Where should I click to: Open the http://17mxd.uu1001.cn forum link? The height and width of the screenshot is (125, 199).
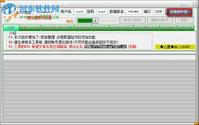(106, 47)
